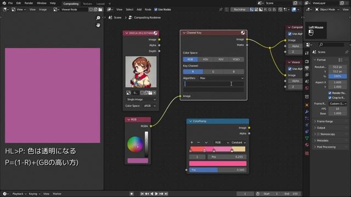Show only blue backdrop channel
This screenshot has height=197, width=351.
274,10
